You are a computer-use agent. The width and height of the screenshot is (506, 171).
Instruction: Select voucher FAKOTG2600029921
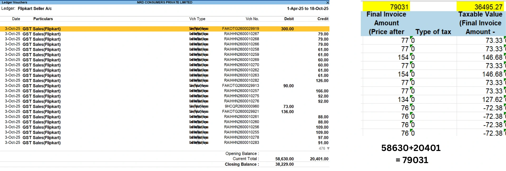tap(165, 112)
